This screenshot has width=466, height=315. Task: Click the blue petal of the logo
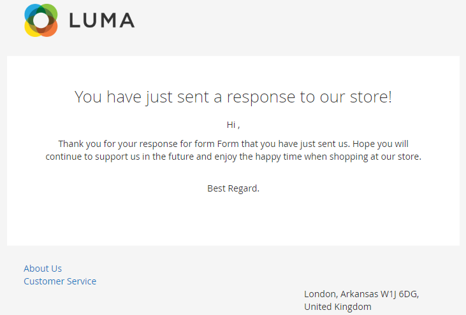point(30,11)
